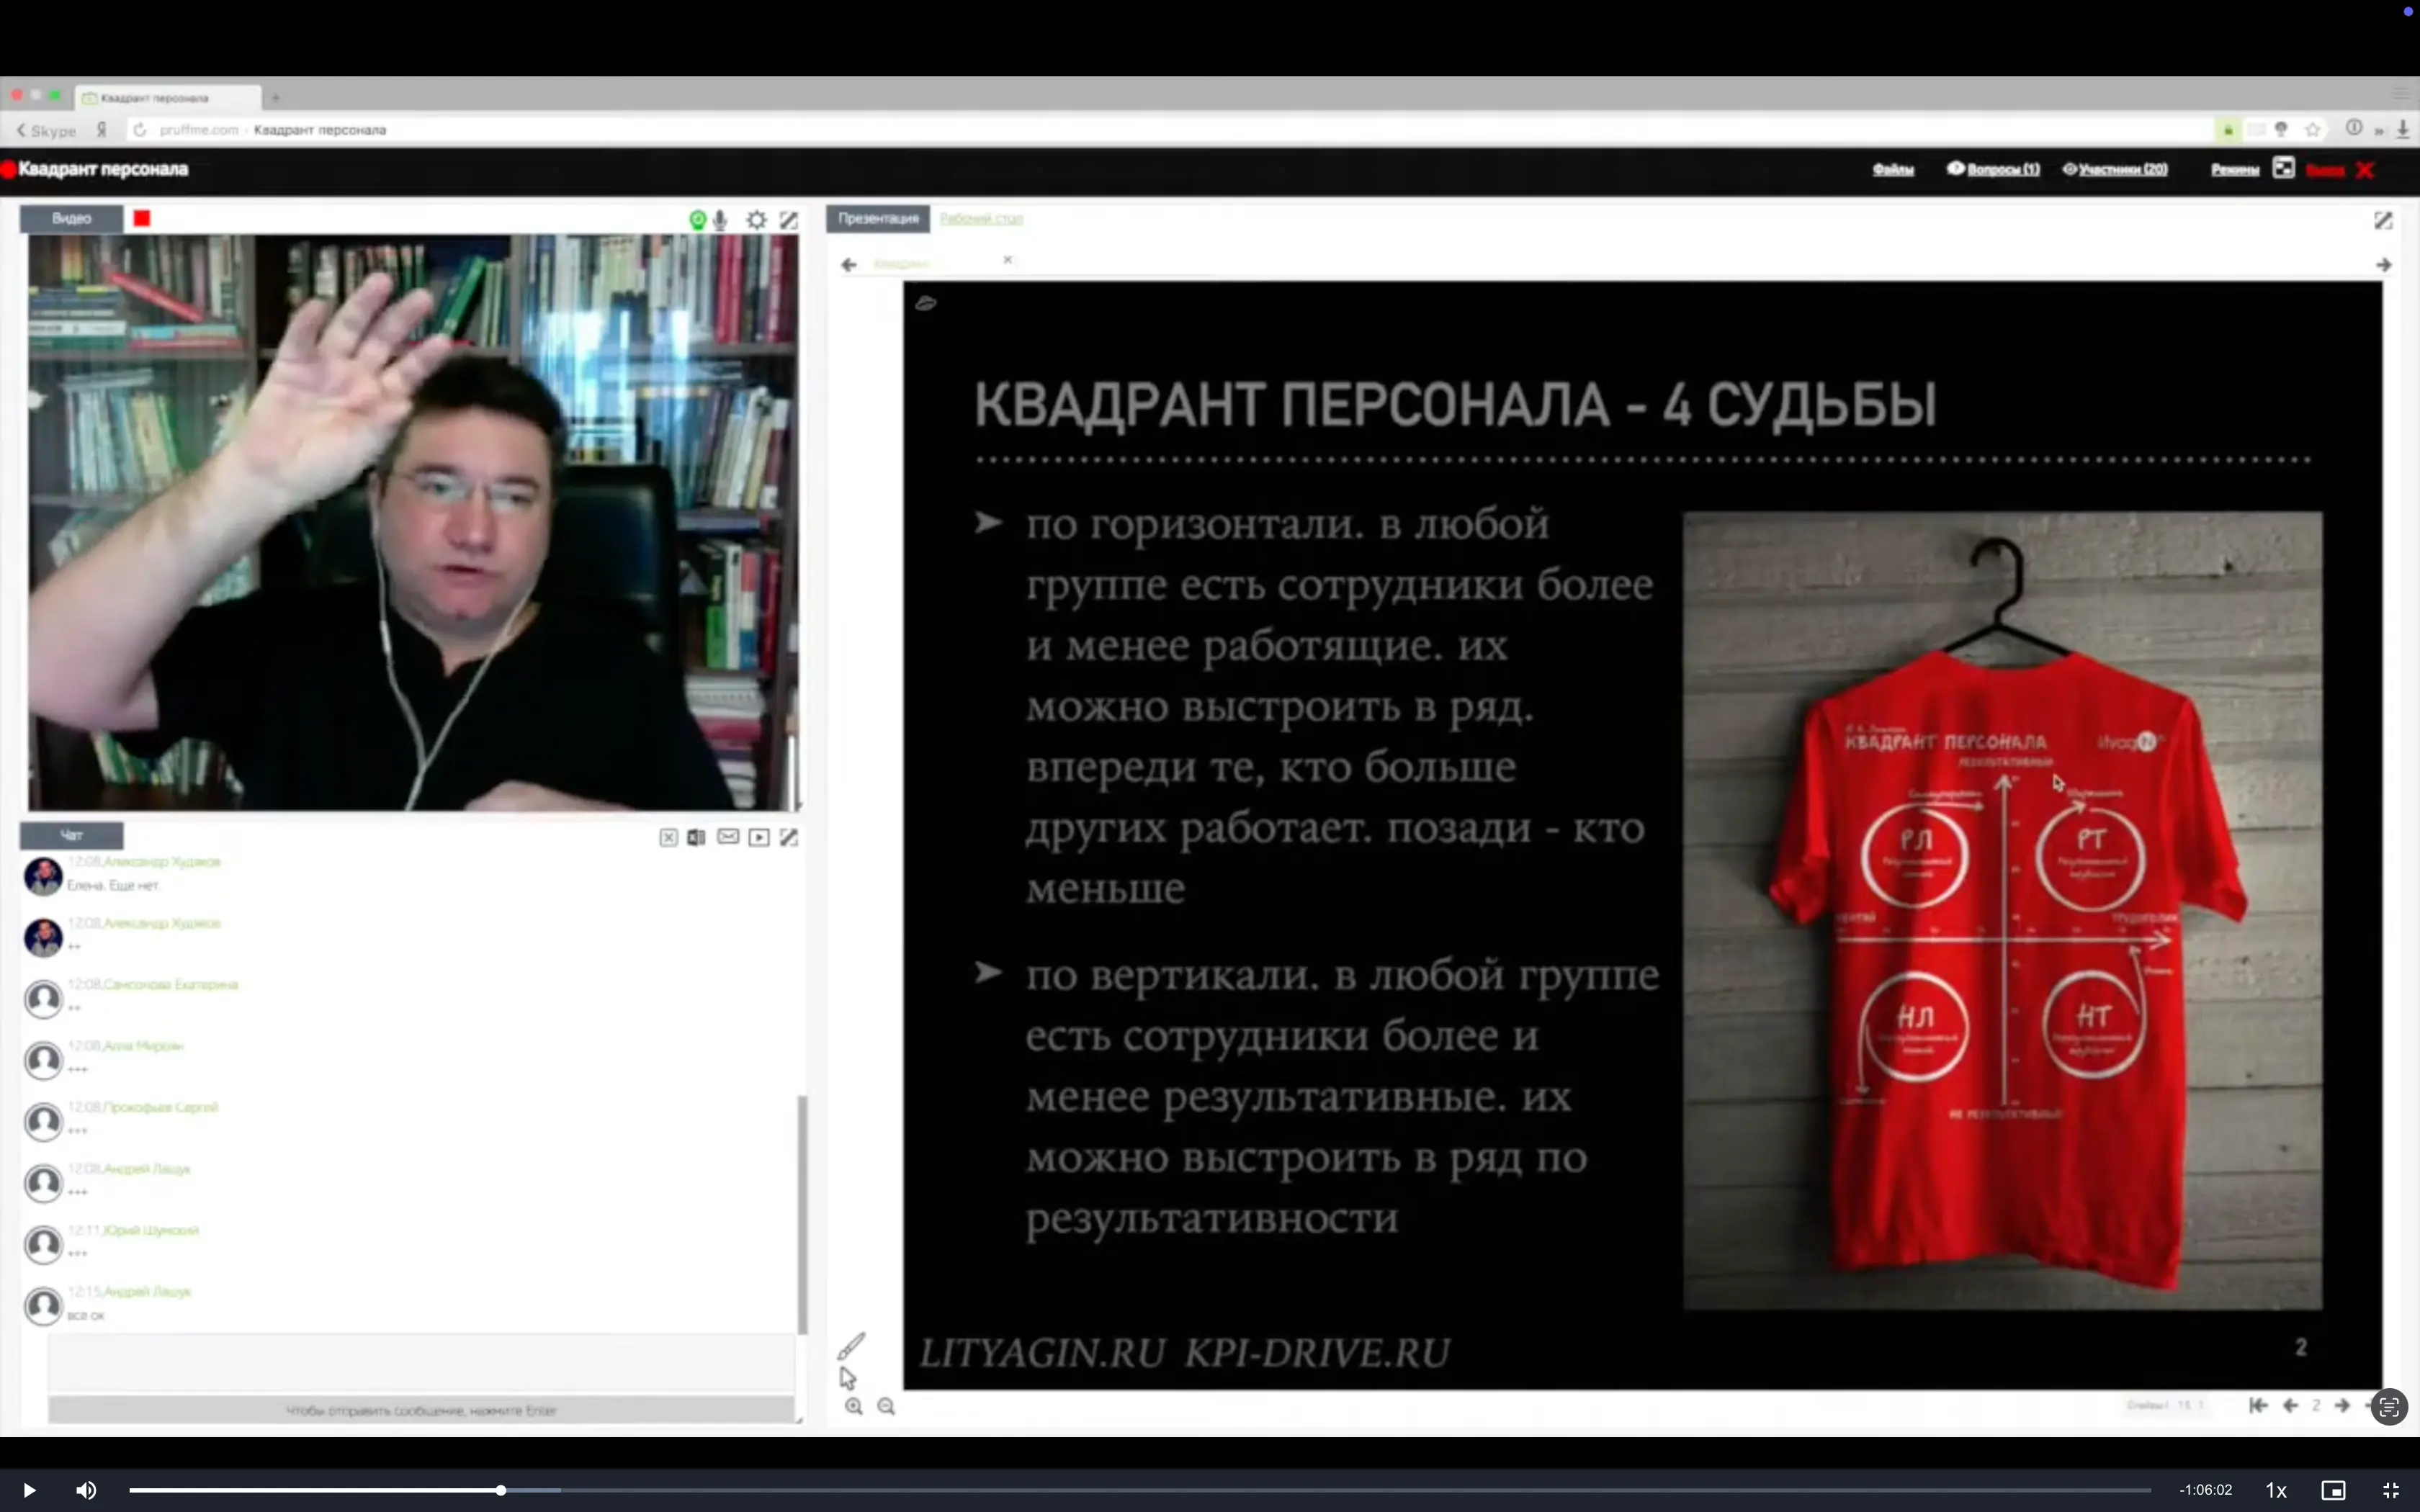This screenshot has height=1512, width=2420.
Task: Click the captions icon at player corner
Action: 2390,1407
